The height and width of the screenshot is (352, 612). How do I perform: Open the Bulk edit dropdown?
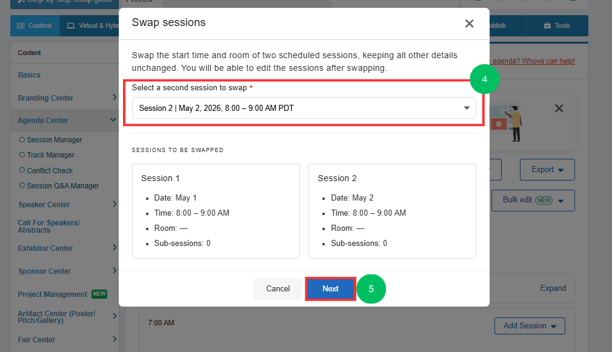click(x=533, y=200)
